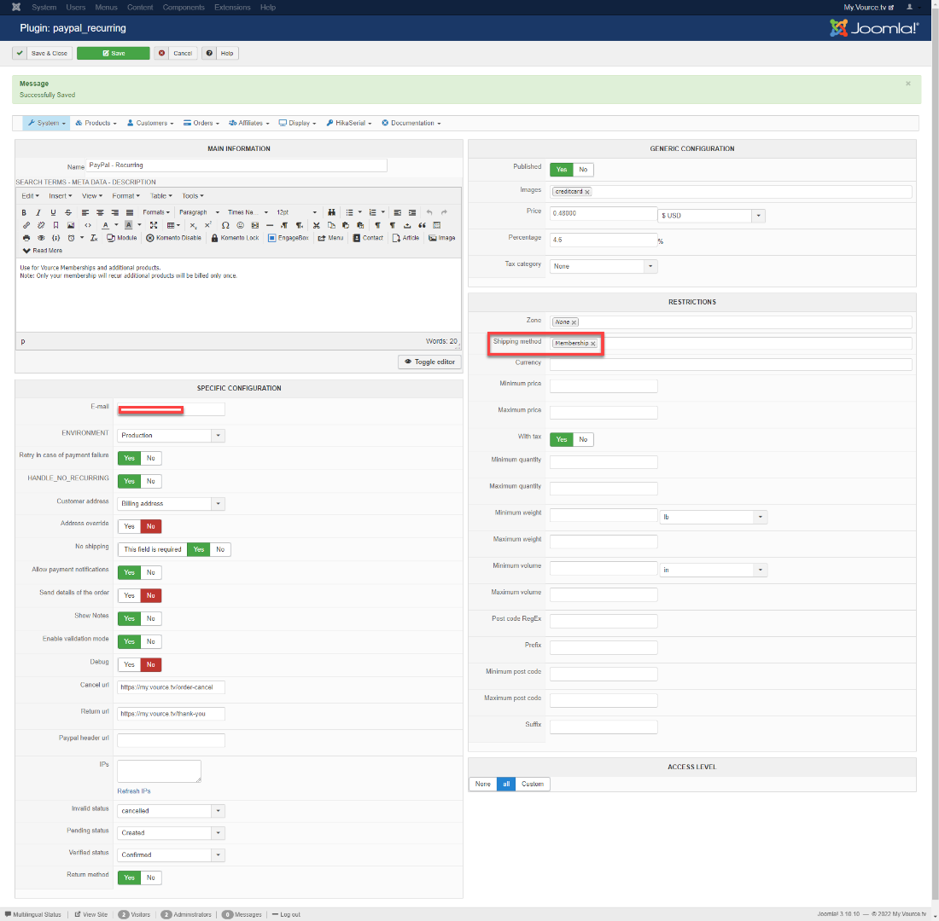The height and width of the screenshot is (921, 939).
Task: Set Show Notes to No
Action: coord(151,619)
